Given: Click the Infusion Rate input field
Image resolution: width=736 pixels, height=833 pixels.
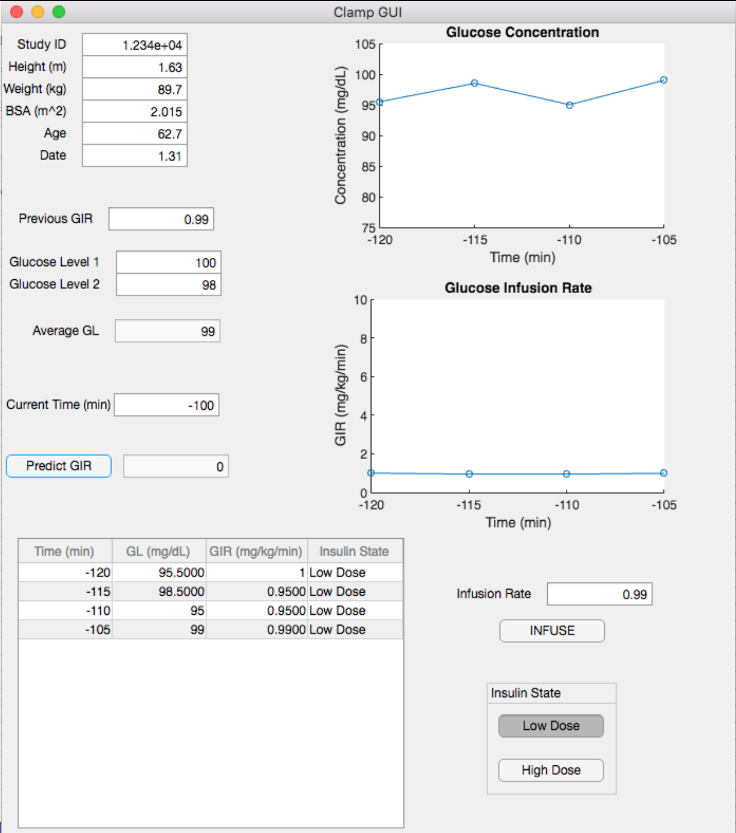Looking at the screenshot, I should [599, 594].
